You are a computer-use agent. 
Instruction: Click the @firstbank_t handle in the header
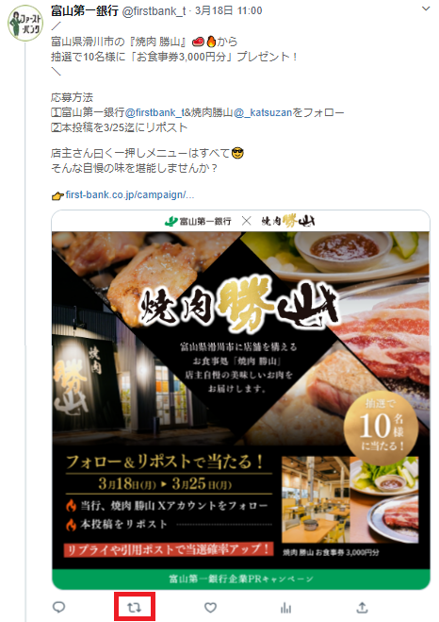coord(154,11)
